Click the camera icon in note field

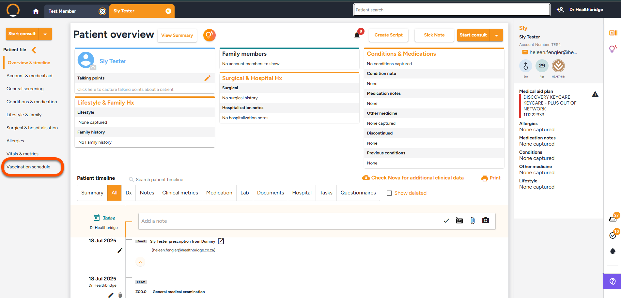[x=486, y=220]
